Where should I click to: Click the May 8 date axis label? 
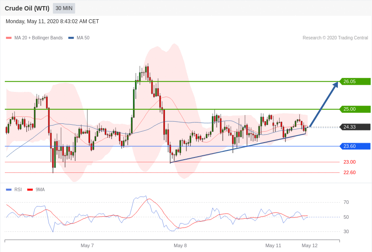pyautogui.click(x=180, y=245)
